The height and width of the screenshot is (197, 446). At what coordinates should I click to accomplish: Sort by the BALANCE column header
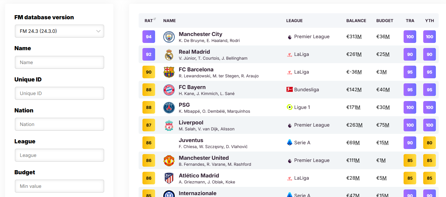click(356, 21)
